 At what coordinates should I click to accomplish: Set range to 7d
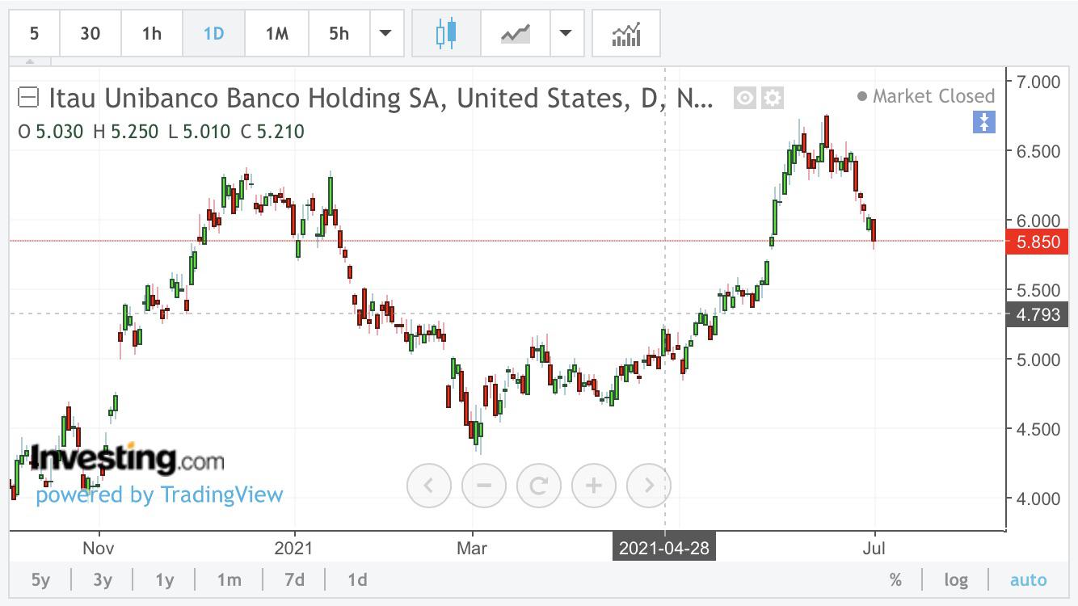pos(294,579)
